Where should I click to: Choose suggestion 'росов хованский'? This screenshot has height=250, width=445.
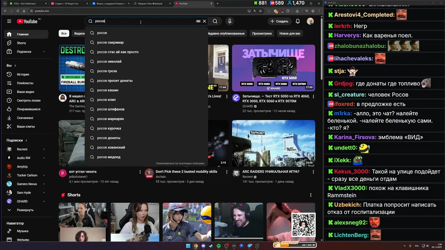[x=146, y=147]
